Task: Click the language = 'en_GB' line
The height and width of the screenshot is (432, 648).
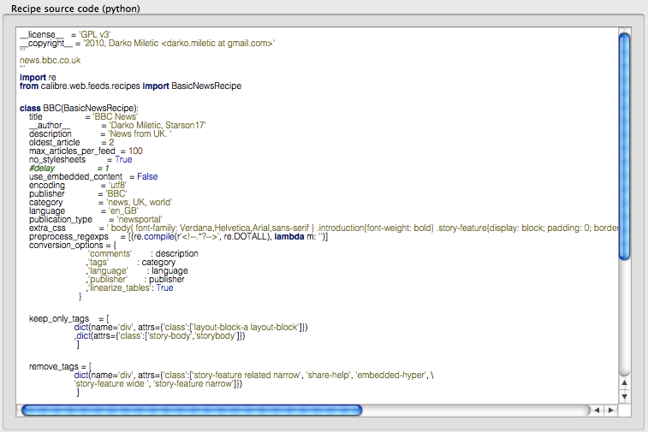Action: pos(84,210)
